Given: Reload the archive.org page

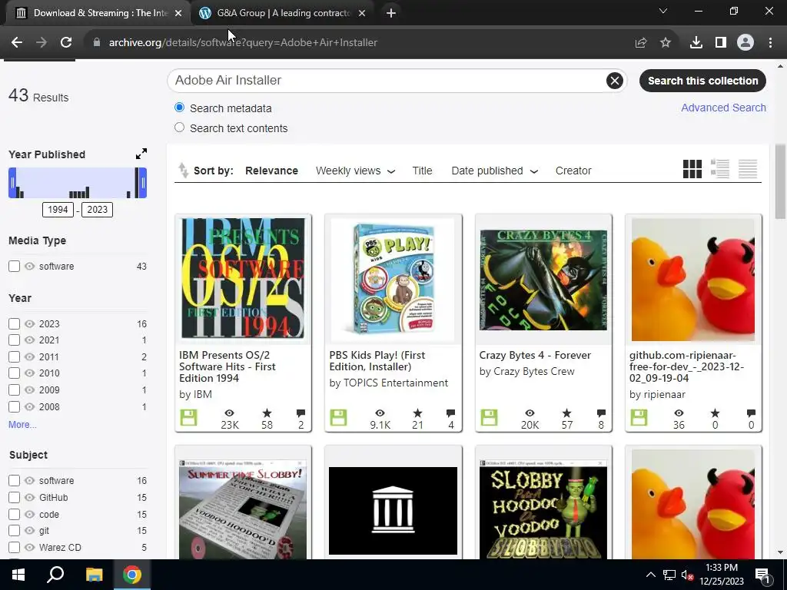Looking at the screenshot, I should 66,43.
